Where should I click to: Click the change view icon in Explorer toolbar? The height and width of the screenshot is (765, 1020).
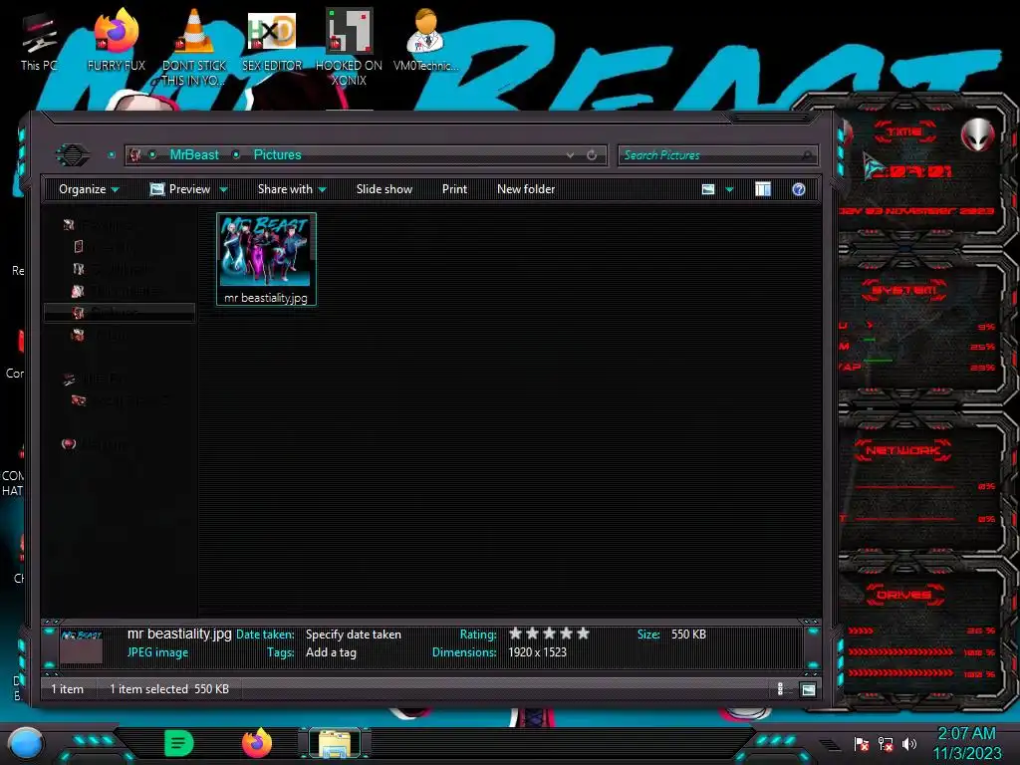708,189
